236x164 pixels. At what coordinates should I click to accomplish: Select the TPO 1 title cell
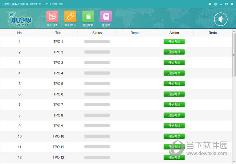pos(58,42)
